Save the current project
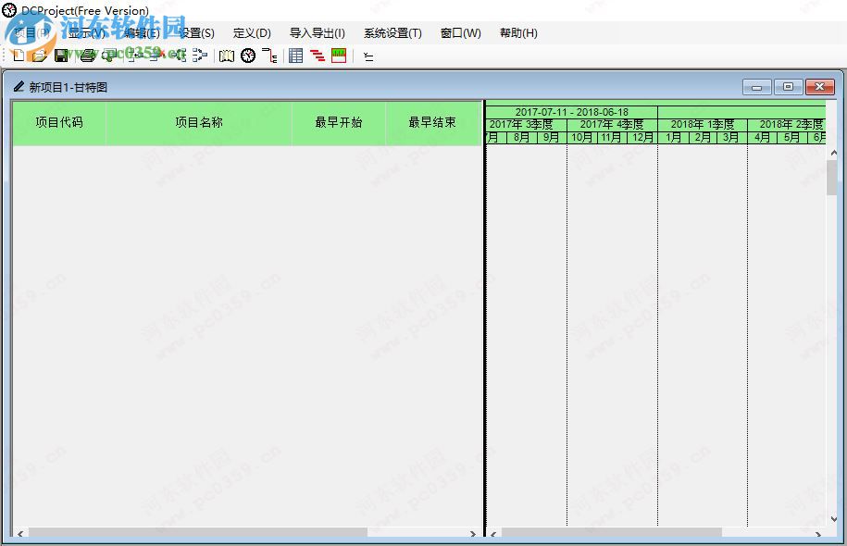This screenshot has width=847, height=546. [x=62, y=54]
